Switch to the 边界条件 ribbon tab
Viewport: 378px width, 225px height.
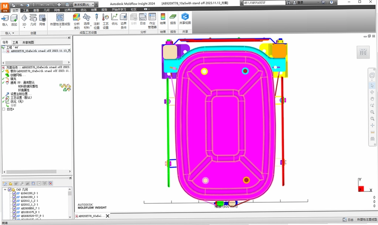point(70,10)
